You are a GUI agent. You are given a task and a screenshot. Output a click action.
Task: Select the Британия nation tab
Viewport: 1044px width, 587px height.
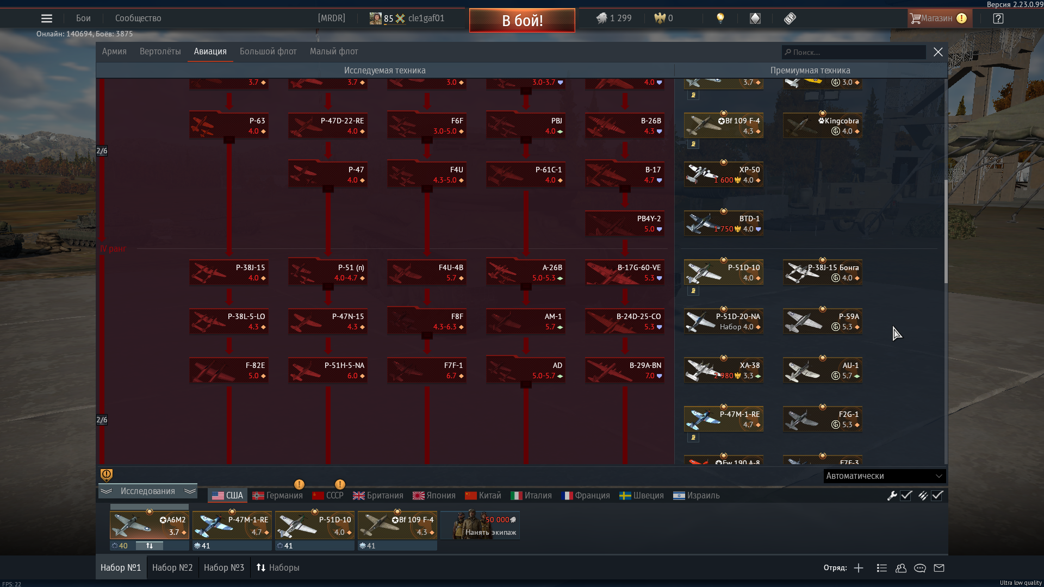(x=378, y=496)
